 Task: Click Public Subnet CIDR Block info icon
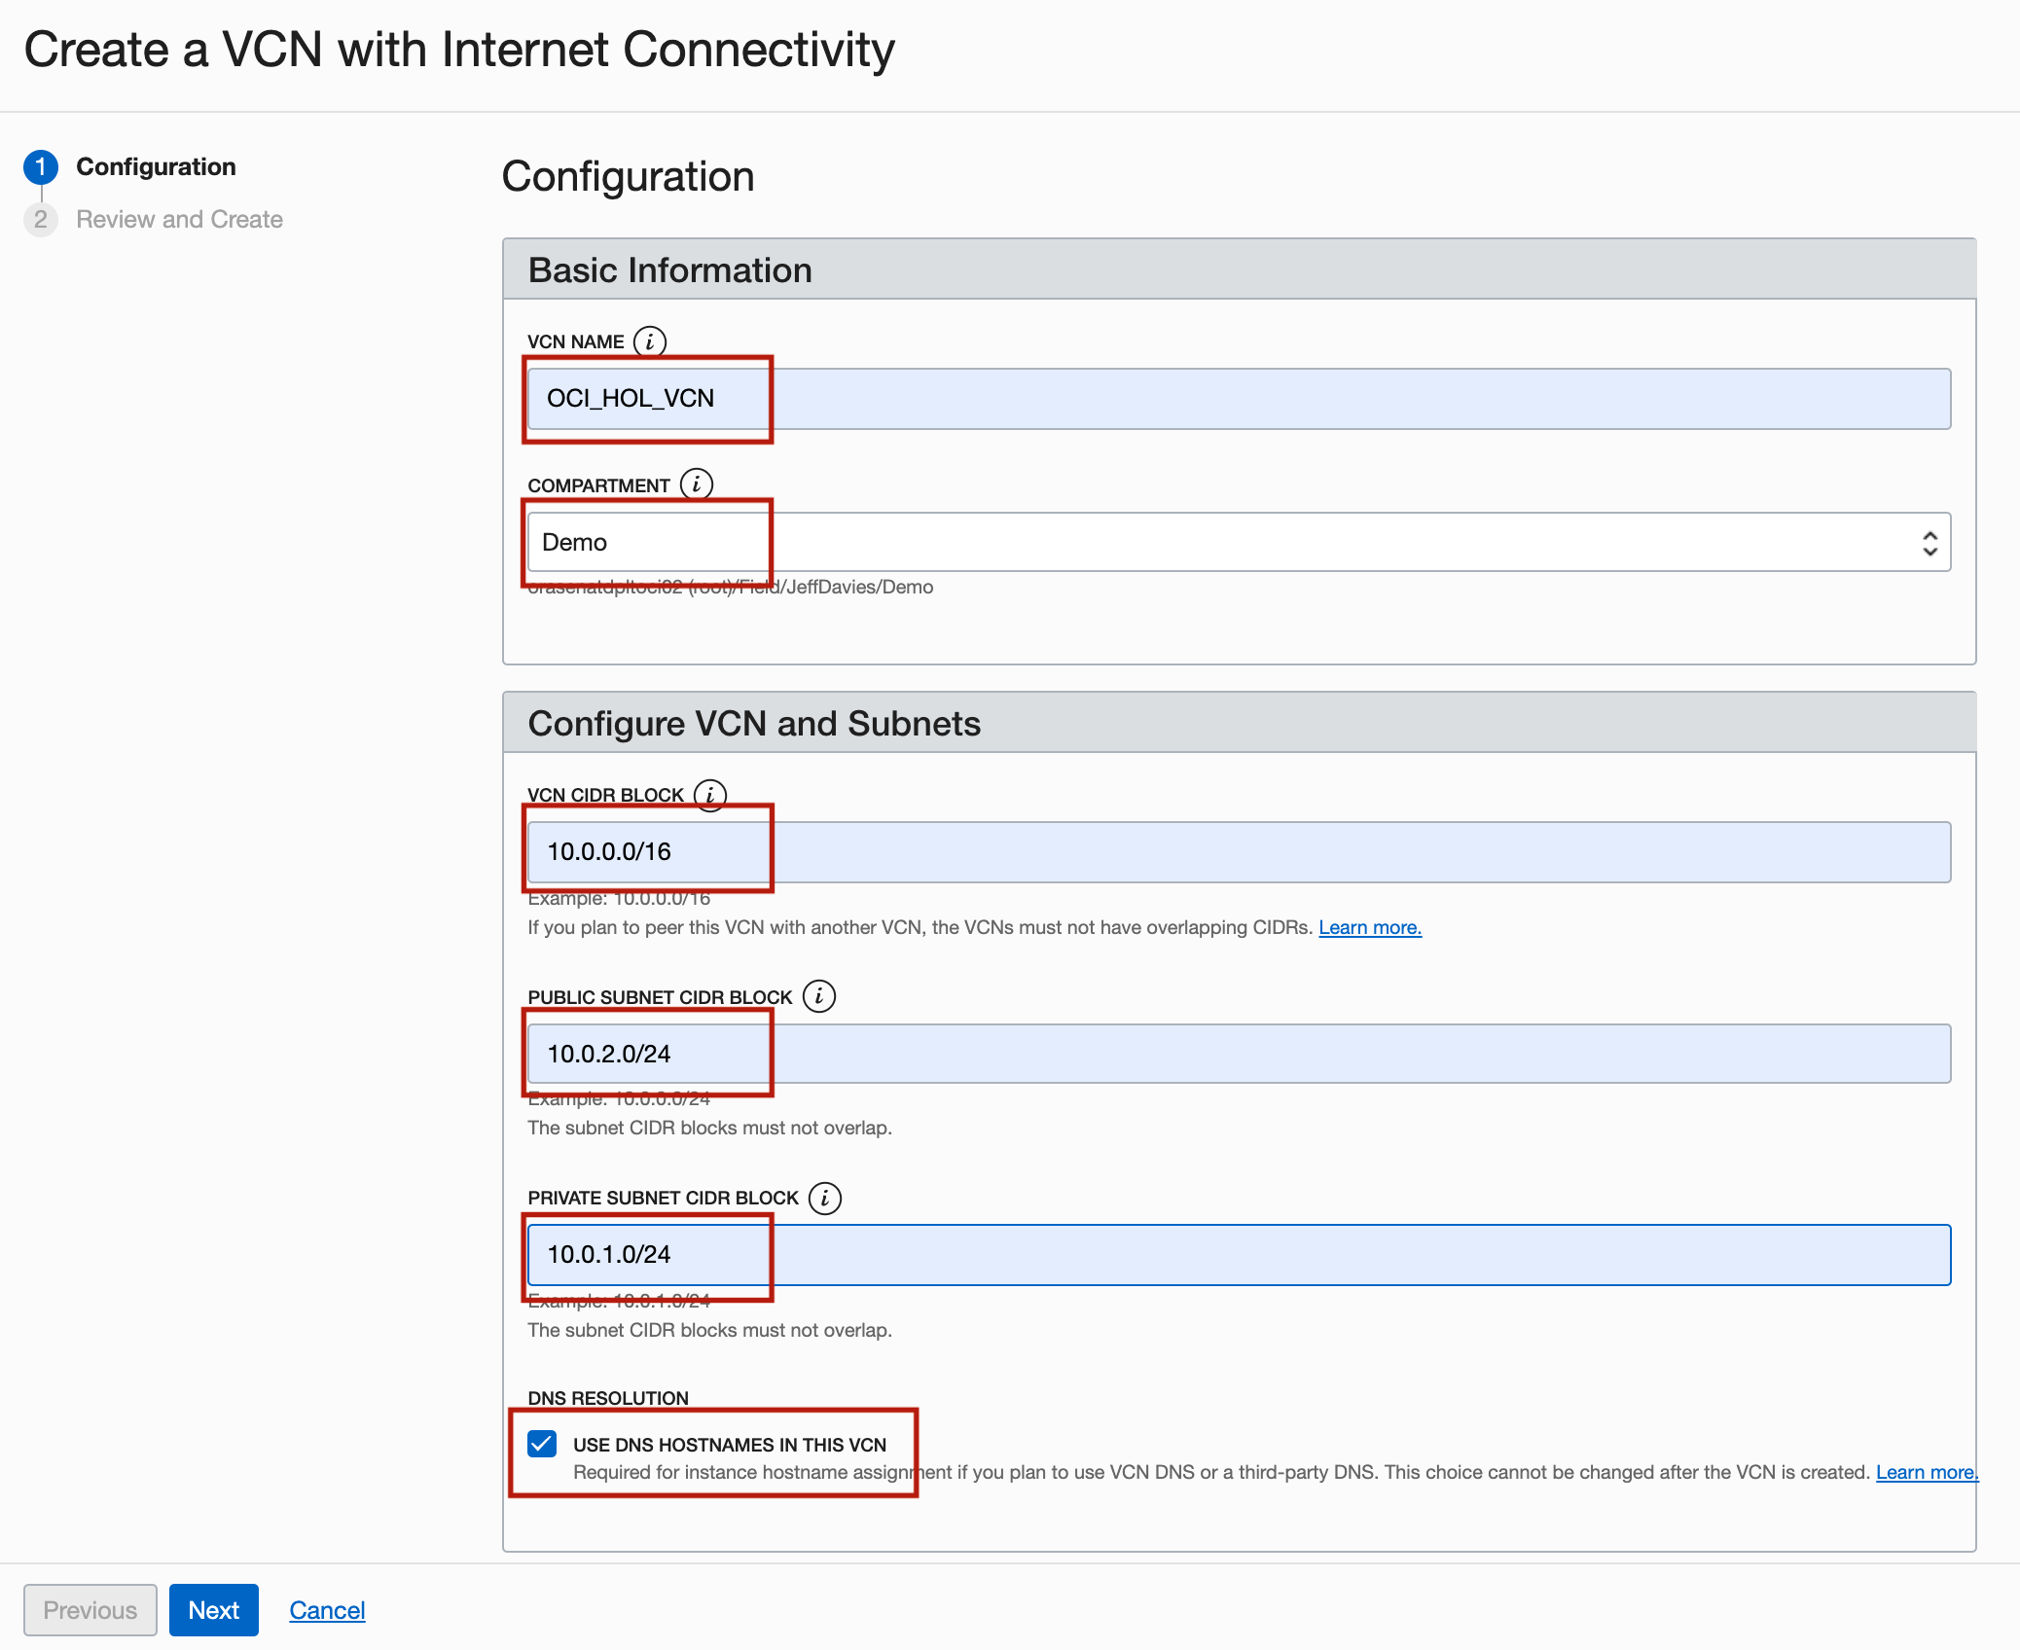pyautogui.click(x=818, y=996)
